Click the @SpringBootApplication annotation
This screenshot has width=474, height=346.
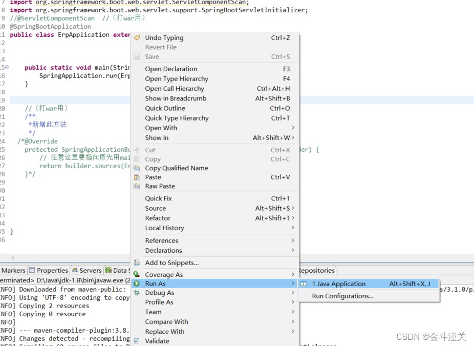(x=50, y=26)
